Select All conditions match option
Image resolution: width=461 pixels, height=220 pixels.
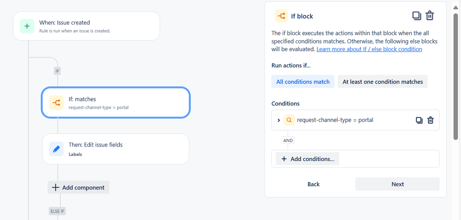pos(303,82)
